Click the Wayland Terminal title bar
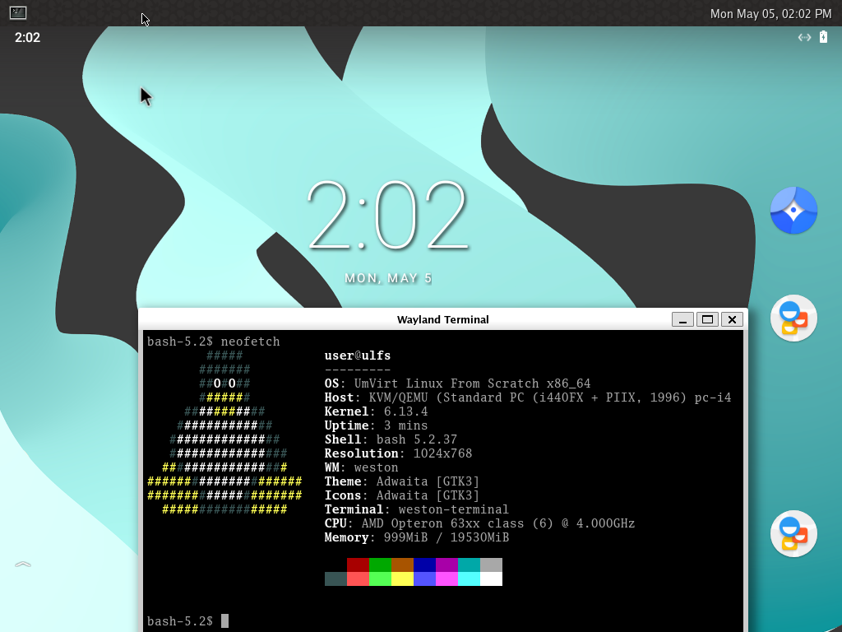The image size is (842, 632). (x=444, y=319)
